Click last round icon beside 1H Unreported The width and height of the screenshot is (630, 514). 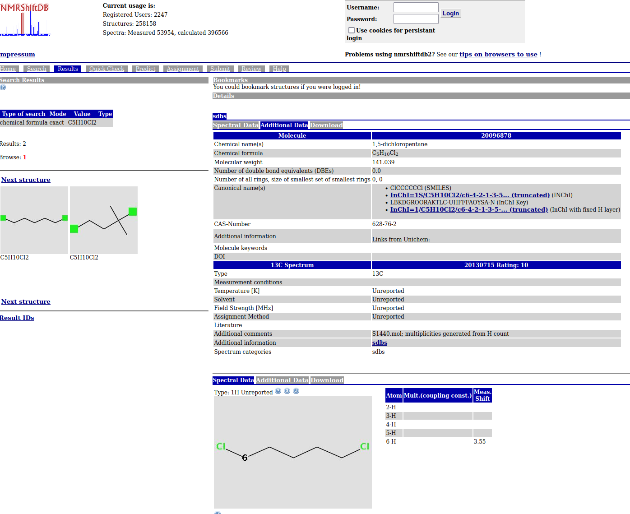296,391
